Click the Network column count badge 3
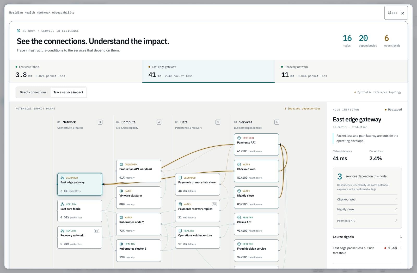Viewport: 417px width, 273px height. [100, 122]
